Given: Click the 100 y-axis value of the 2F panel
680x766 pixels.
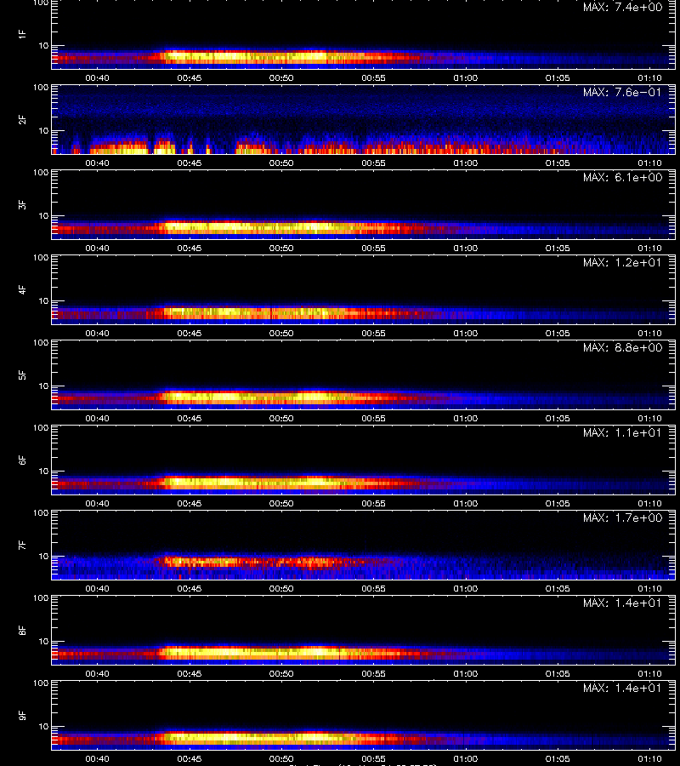Looking at the screenshot, I should pos(41,88).
